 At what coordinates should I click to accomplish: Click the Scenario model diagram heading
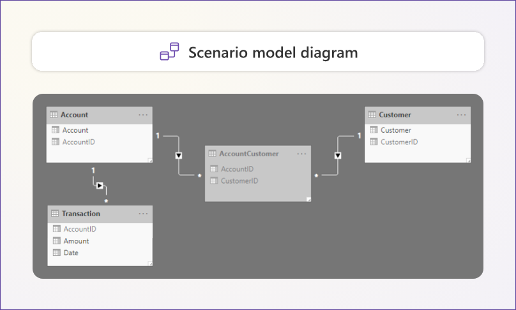click(x=273, y=52)
